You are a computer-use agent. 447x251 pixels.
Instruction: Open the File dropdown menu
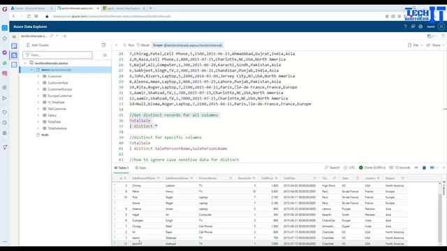pos(415,45)
